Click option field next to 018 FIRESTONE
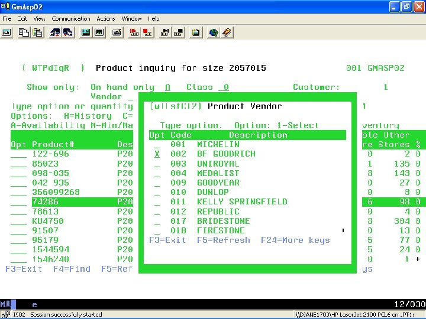 click(x=157, y=230)
